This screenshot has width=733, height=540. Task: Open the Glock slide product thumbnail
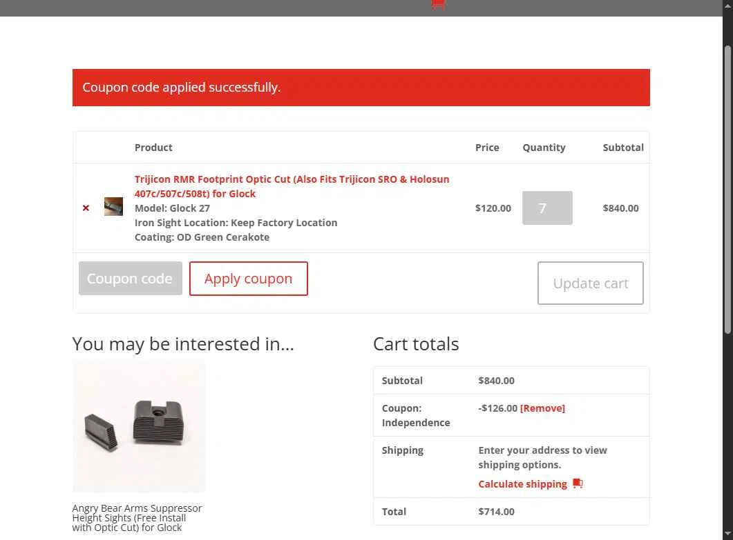pos(113,206)
